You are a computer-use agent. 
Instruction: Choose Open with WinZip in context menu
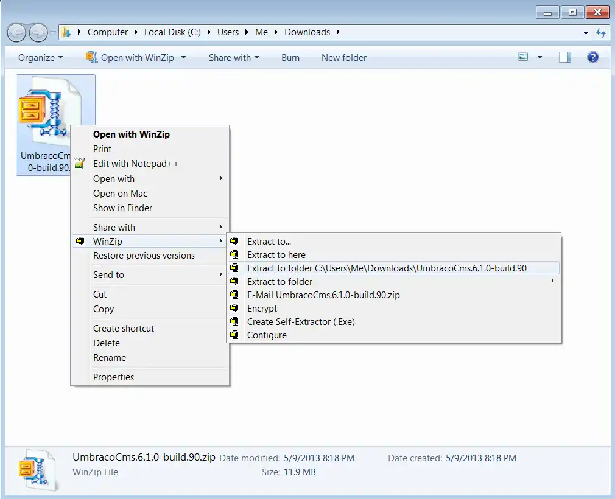pos(150,134)
